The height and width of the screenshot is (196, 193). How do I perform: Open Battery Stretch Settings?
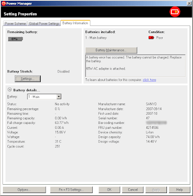28,79
